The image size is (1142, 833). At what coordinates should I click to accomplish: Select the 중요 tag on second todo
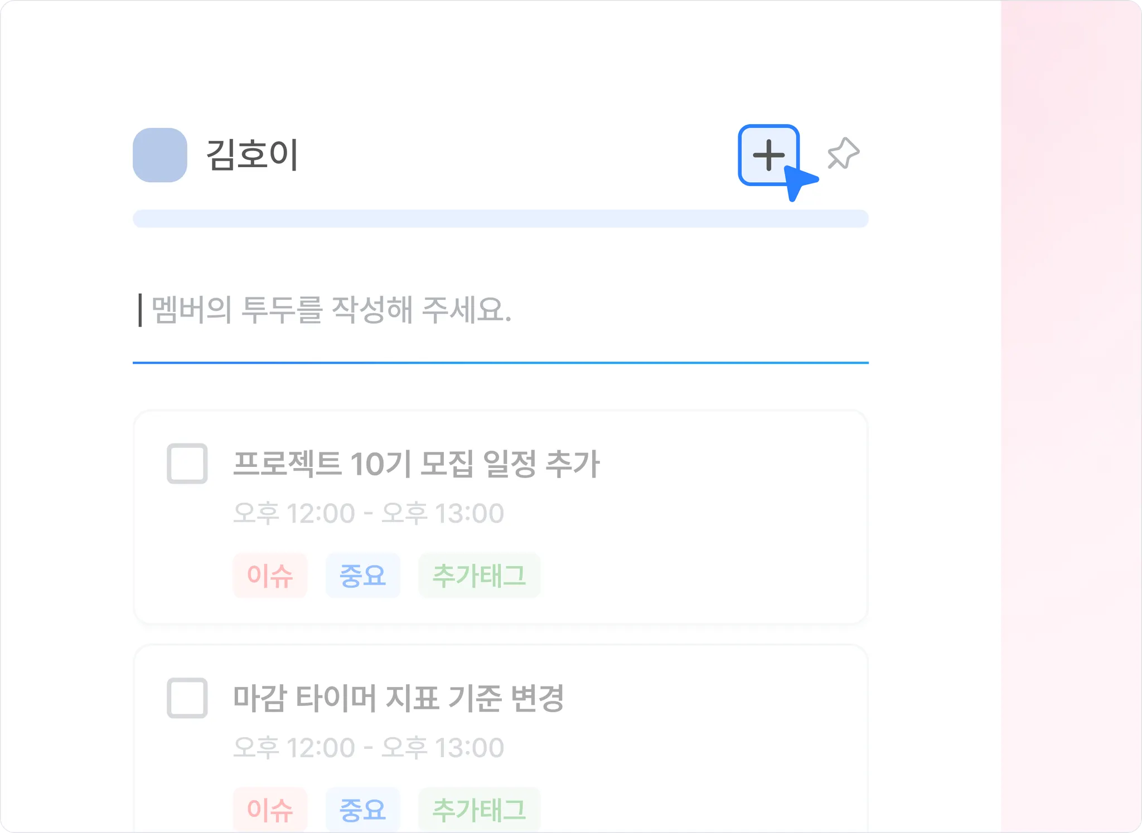(362, 810)
